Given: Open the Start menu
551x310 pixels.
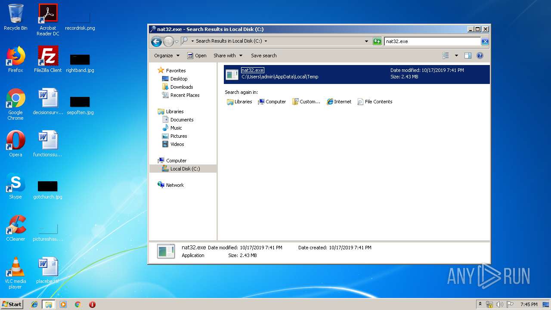Looking at the screenshot, I should point(12,304).
